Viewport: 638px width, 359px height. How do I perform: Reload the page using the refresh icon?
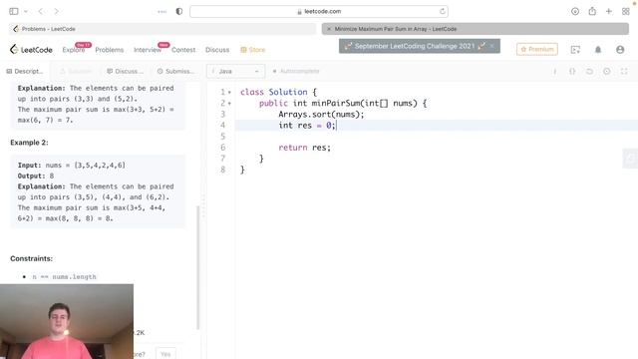click(443, 11)
